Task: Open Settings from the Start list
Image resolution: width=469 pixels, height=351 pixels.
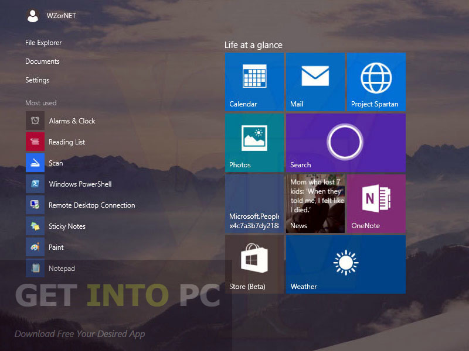Action: tap(37, 80)
